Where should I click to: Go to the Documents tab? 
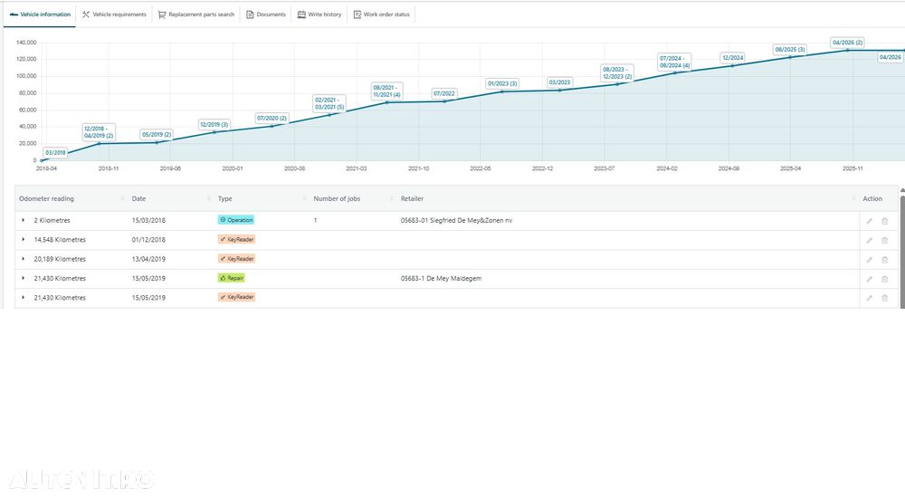pos(266,14)
